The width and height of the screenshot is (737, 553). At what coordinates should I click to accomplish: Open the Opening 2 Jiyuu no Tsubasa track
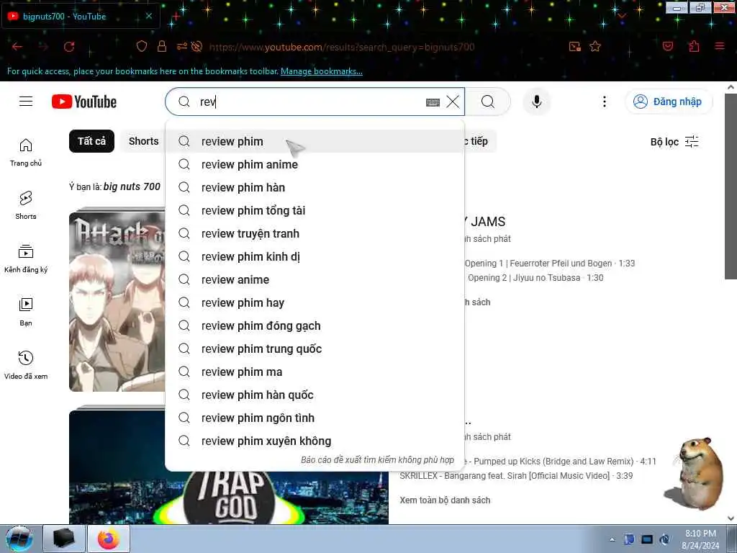click(535, 278)
